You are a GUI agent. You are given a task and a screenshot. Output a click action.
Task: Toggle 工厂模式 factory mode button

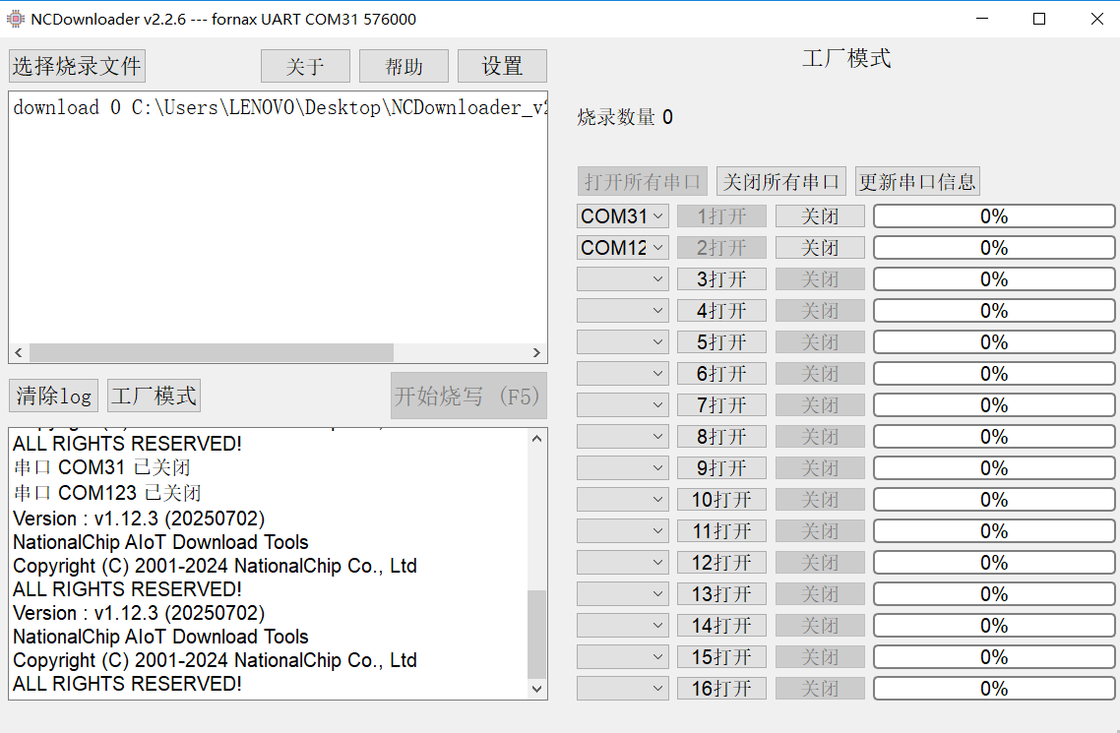(x=154, y=396)
